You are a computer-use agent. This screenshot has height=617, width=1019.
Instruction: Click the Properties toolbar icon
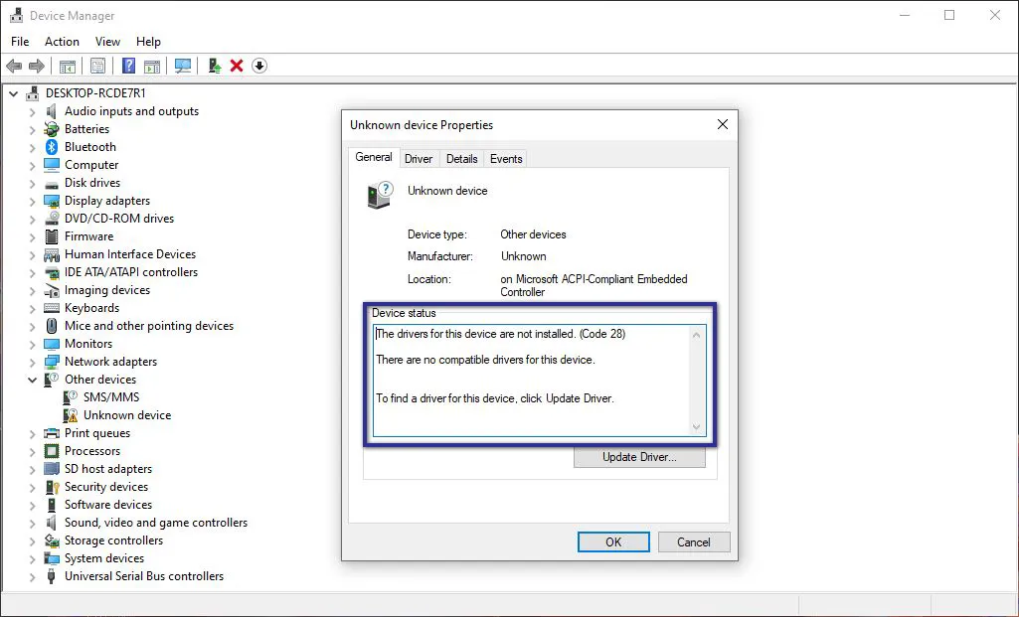[97, 66]
